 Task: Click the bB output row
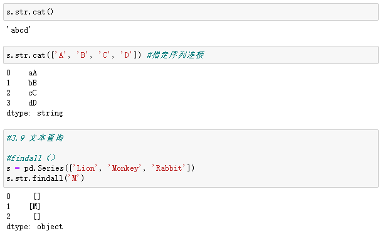click(22, 83)
